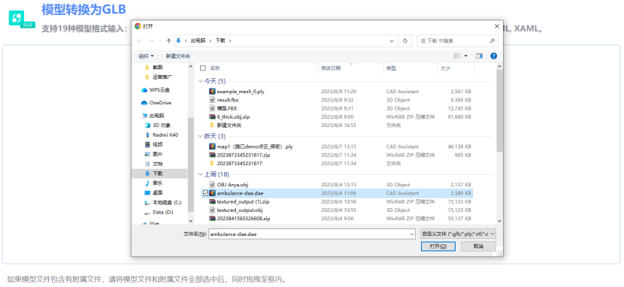Select the OneDrive cloud icon in sidebar
This screenshot has height=287, width=624.
[x=144, y=103]
